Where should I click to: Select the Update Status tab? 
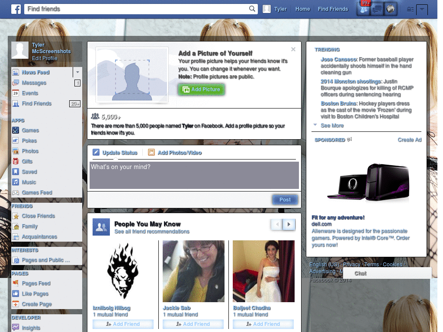(119, 153)
